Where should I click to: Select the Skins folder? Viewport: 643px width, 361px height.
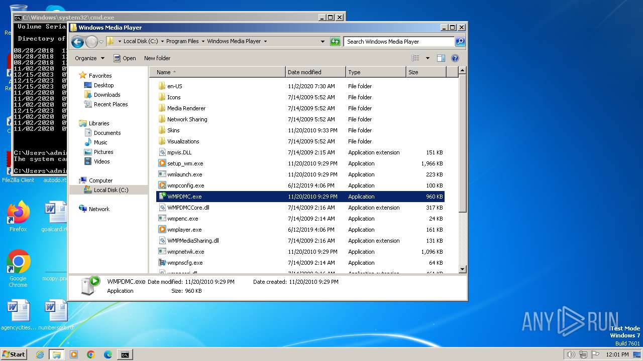click(x=300, y=130)
